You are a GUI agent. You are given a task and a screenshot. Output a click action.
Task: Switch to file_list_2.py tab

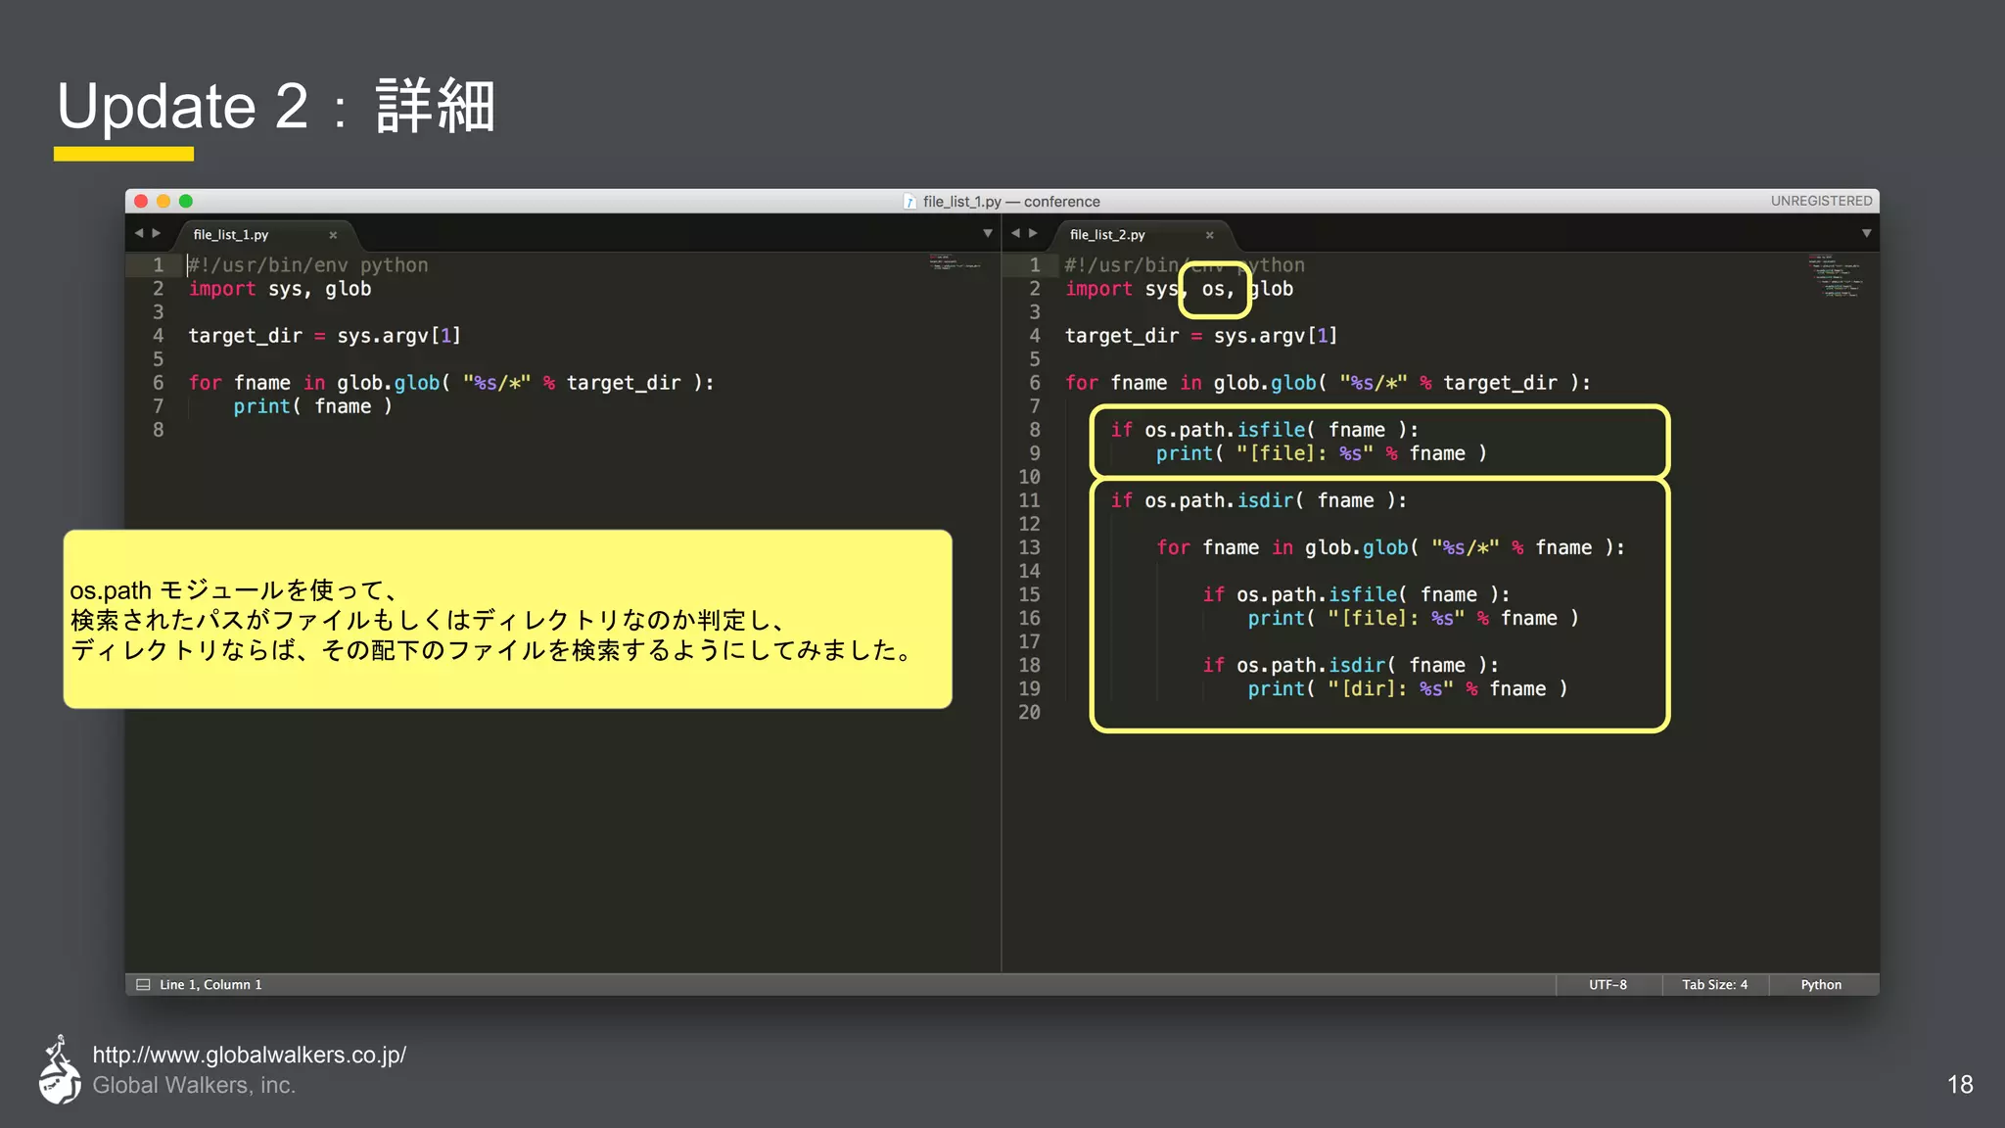[1107, 235]
